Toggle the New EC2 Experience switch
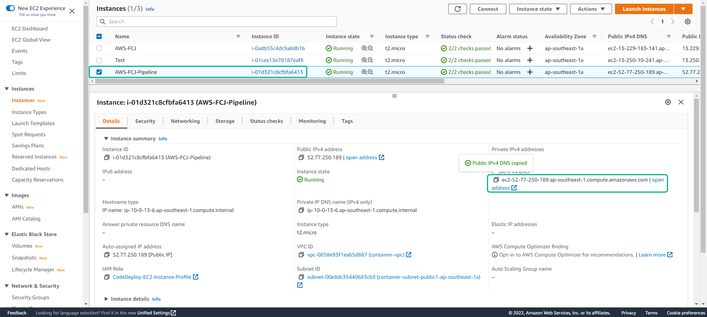This screenshot has height=317, width=707. click(x=10, y=8)
